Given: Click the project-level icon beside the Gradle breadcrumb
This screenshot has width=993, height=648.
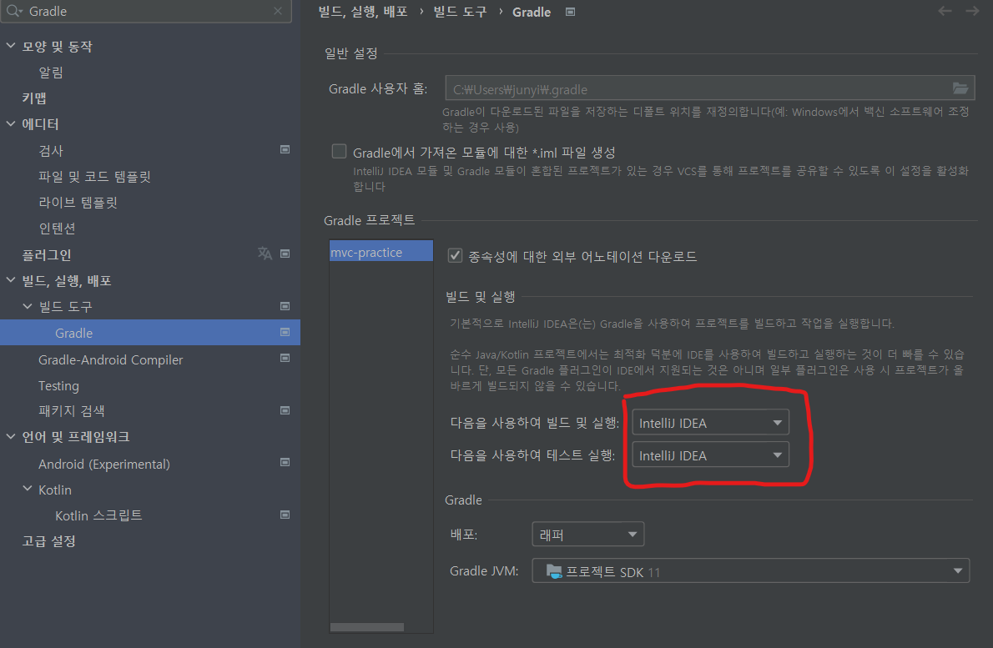Looking at the screenshot, I should click(x=570, y=12).
